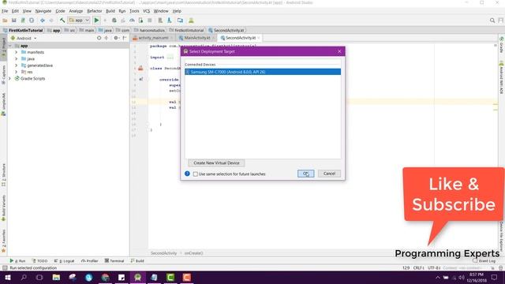505x284 pixels.
Task: Click the Windows taskbar clock
Action: 477,277
